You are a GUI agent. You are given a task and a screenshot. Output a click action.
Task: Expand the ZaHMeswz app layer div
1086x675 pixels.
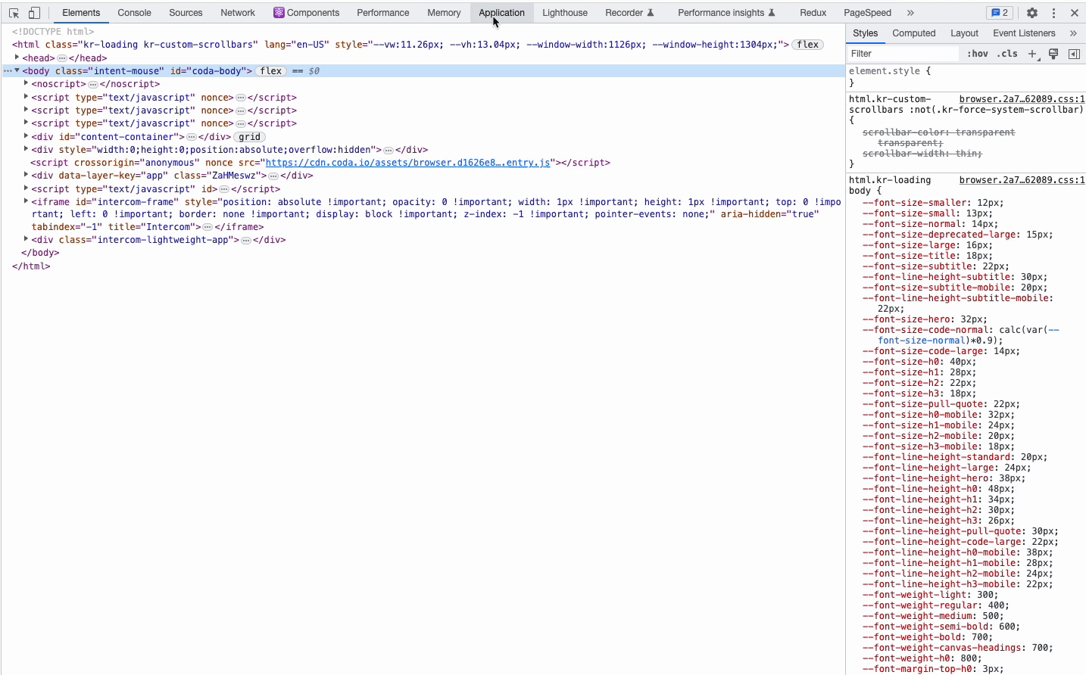pyautogui.click(x=26, y=175)
